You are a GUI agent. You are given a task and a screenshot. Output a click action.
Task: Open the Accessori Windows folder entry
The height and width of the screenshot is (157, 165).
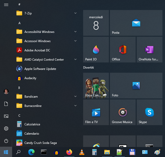[47, 41]
